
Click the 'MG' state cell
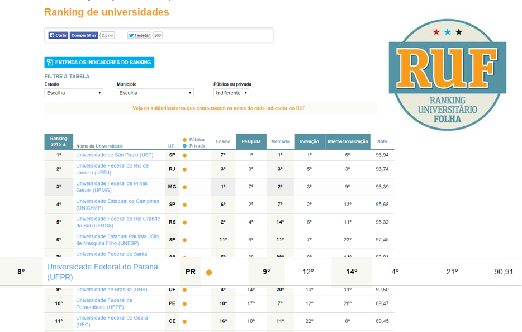click(172, 187)
